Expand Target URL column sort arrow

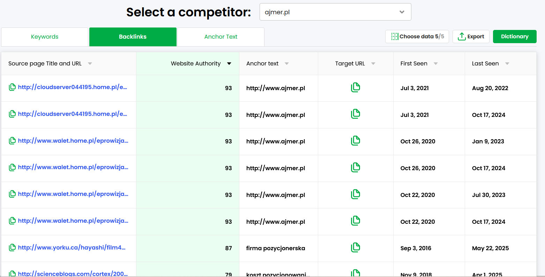coord(373,64)
